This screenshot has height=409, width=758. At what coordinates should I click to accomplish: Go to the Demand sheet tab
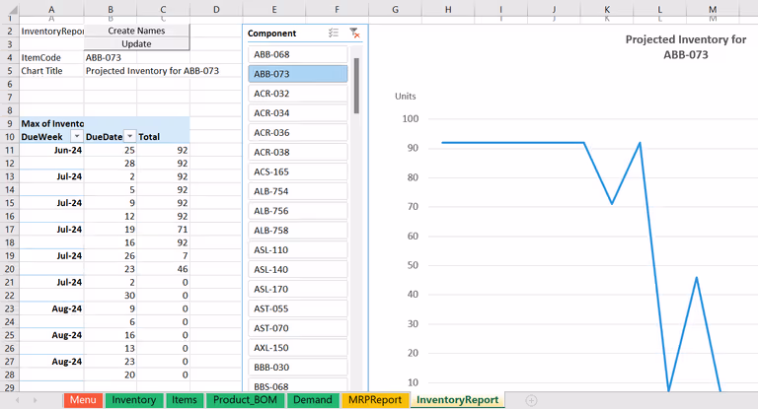pos(313,400)
